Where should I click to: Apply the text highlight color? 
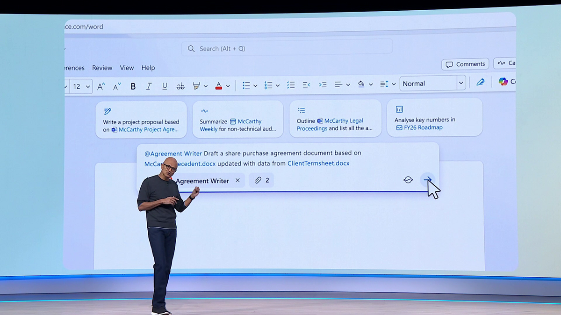pos(196,86)
